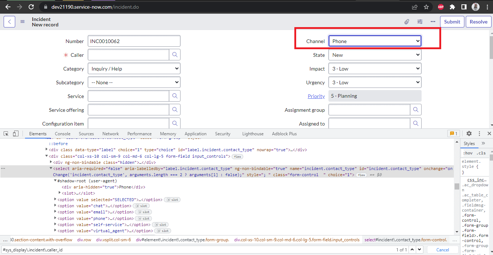Open the Category dropdown

click(x=134, y=68)
